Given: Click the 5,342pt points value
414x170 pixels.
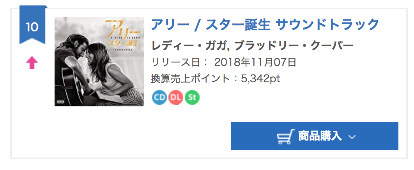Looking at the screenshot, I should [x=260, y=78].
